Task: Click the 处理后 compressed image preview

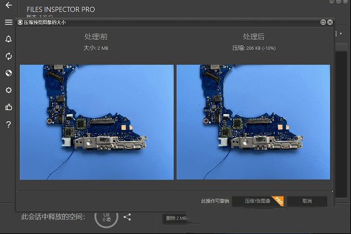Action: pyautogui.click(x=253, y=122)
